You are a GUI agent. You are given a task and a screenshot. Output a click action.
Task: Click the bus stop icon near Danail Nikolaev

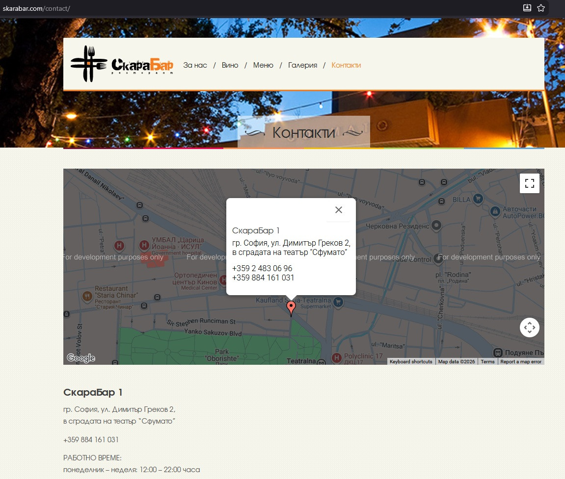[x=139, y=205]
